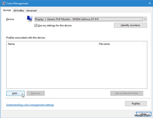Click the Color Management title bar icon
Viewport: 153px width, 118px height.
[3, 4]
